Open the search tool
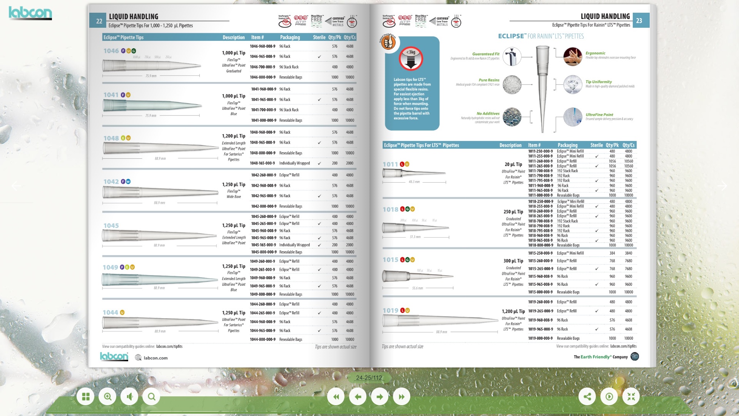The width and height of the screenshot is (739, 416). click(x=151, y=397)
